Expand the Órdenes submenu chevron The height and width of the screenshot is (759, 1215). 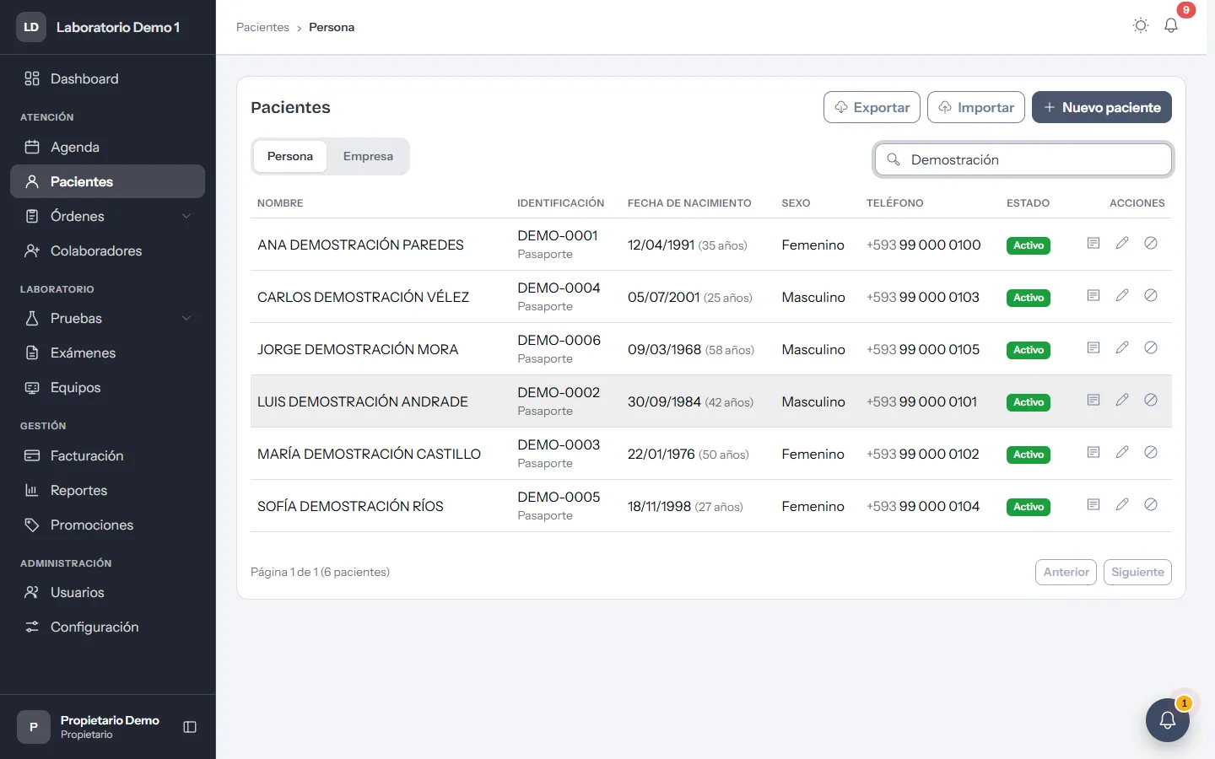coord(186,216)
